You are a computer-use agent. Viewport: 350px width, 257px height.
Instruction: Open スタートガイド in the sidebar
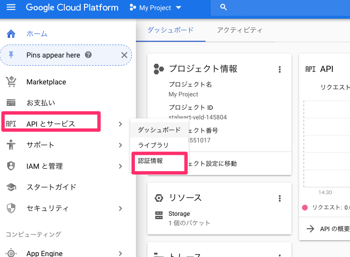tap(51, 187)
